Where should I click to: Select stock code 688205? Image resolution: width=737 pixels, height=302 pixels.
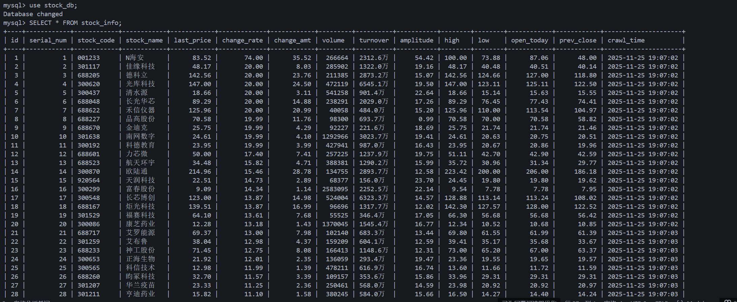[x=89, y=75]
